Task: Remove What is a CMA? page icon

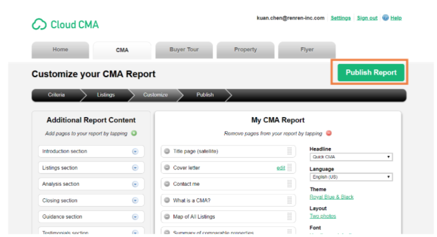Action: click(167, 200)
